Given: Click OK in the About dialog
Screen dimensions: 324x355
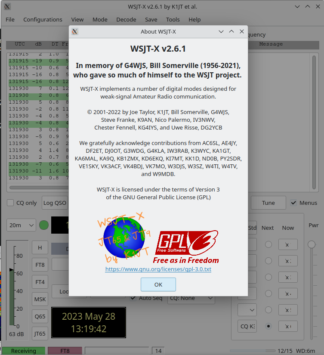Looking at the screenshot, I should coord(158,284).
